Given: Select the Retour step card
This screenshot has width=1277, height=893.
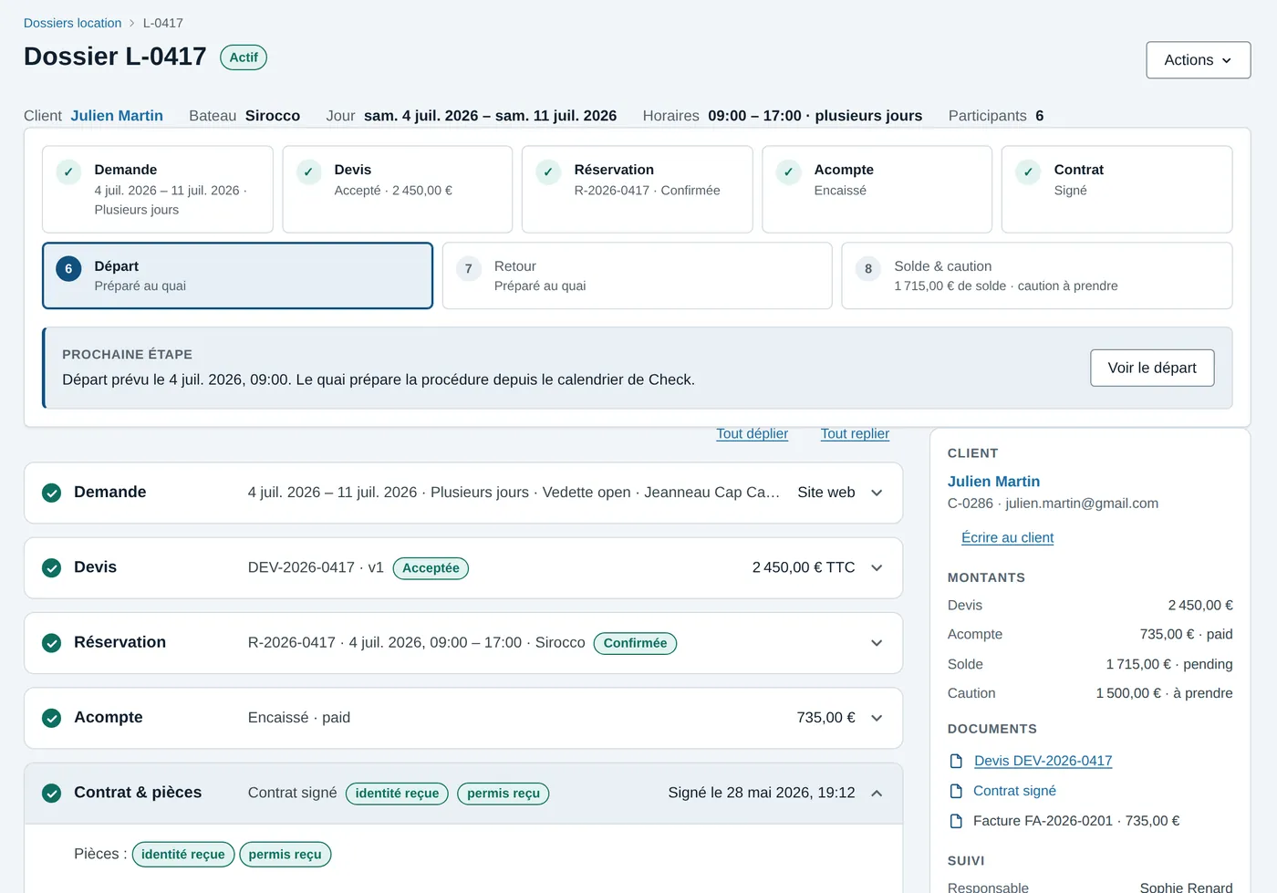Looking at the screenshot, I should pos(637,275).
